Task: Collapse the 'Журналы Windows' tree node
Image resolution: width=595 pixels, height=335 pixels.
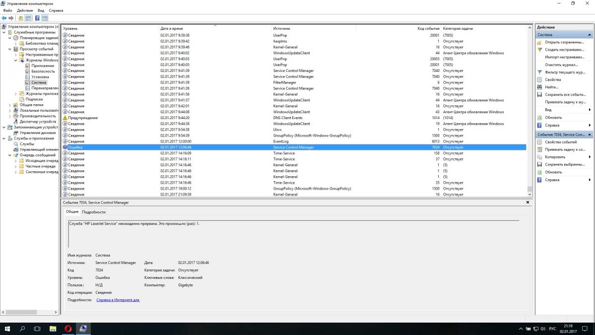Action: click(15, 60)
